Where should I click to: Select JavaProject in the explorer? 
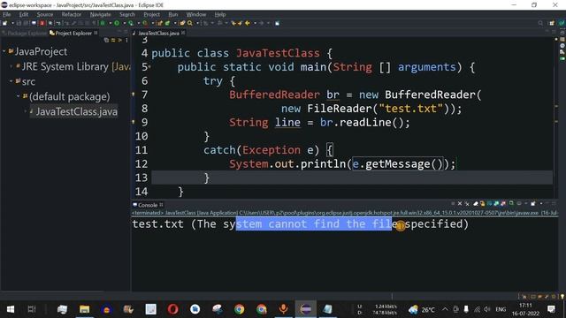41,51
